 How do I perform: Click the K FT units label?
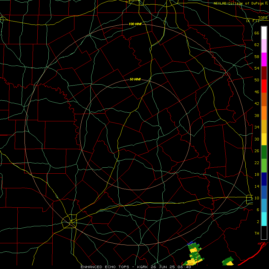point(253,21)
